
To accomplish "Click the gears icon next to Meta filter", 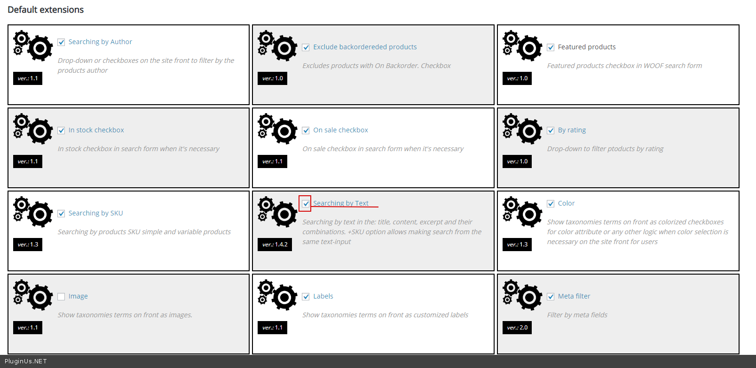I will (522, 295).
